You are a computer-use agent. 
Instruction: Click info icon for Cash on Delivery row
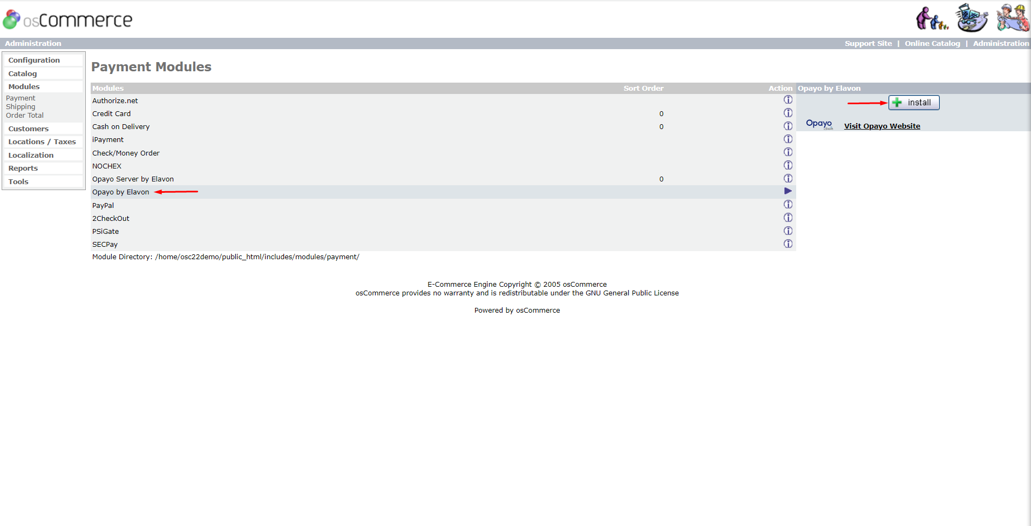pos(788,126)
